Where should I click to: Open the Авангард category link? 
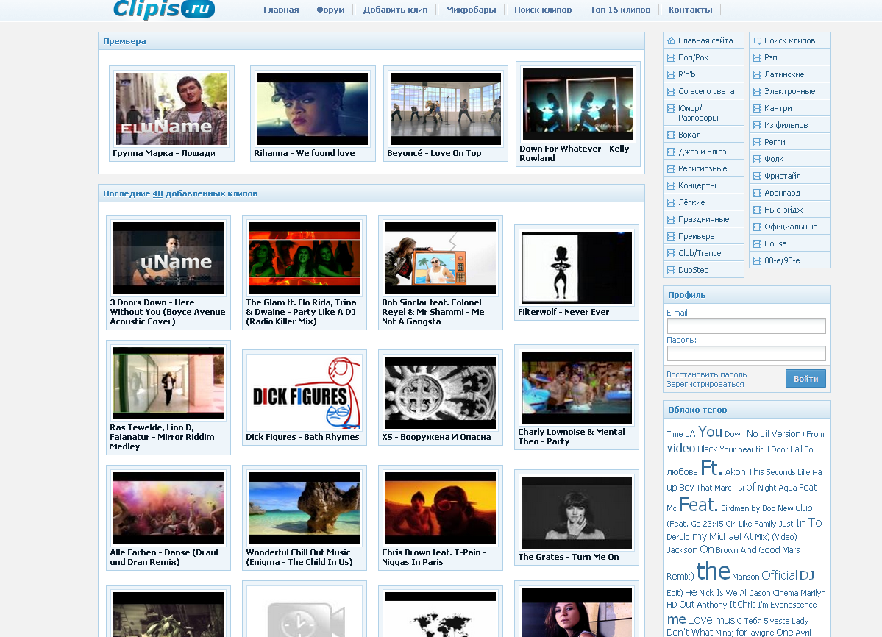point(782,193)
